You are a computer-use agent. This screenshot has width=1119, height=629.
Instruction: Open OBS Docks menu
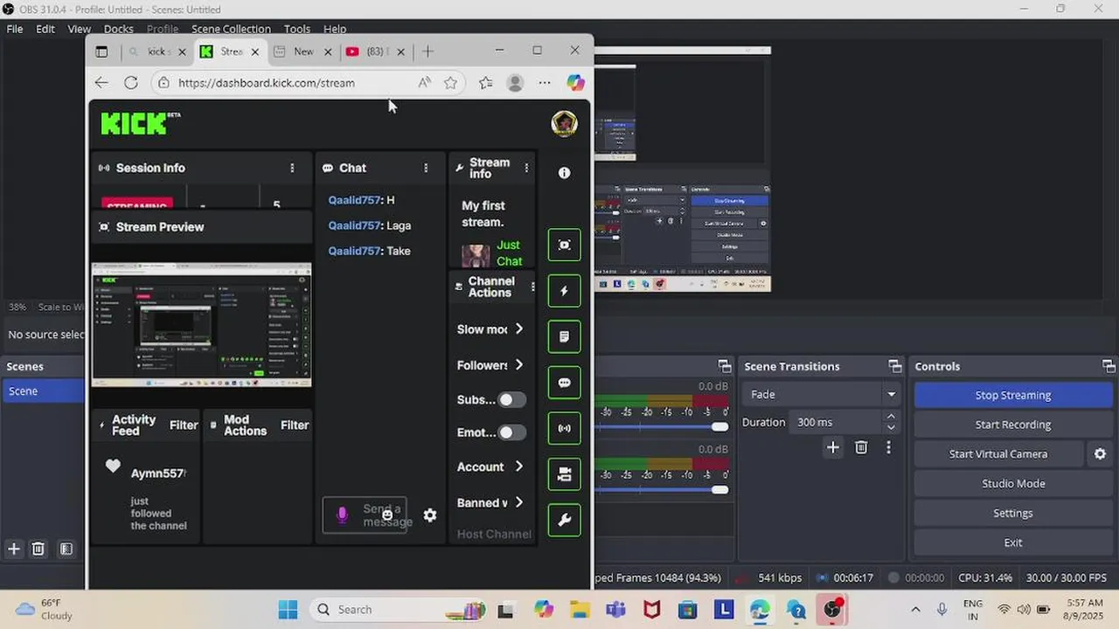coord(119,29)
